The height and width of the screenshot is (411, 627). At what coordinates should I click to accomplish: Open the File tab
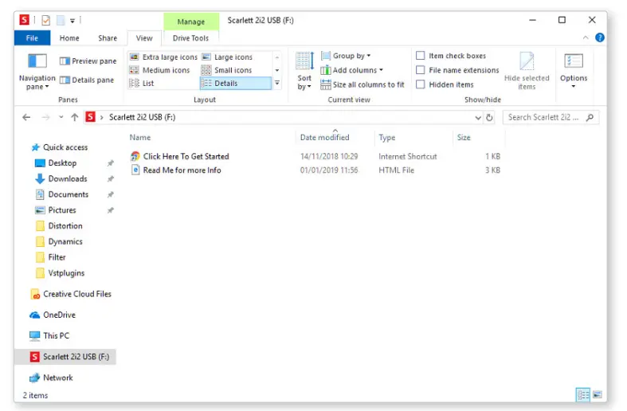point(32,38)
